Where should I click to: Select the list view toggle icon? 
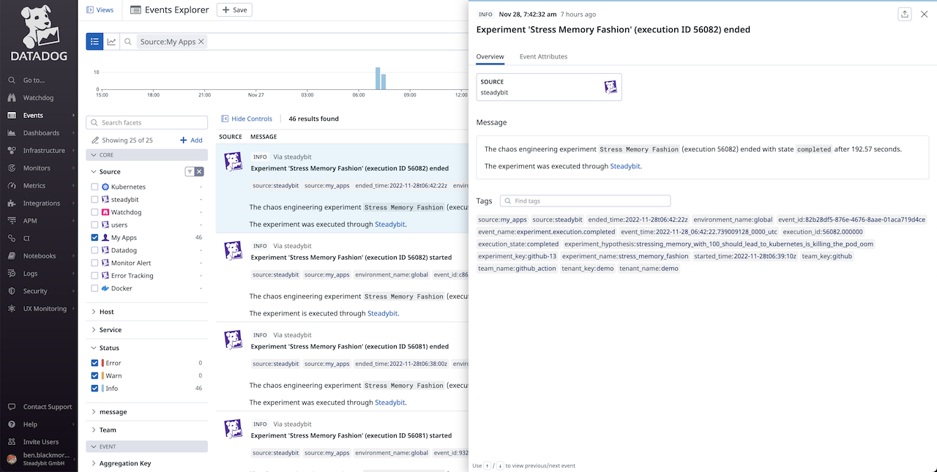tap(94, 42)
